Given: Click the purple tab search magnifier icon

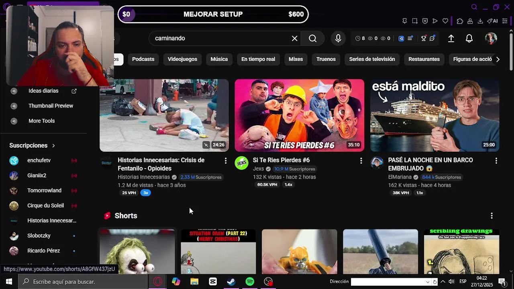Looking at the screenshot, I should click(x=474, y=7).
